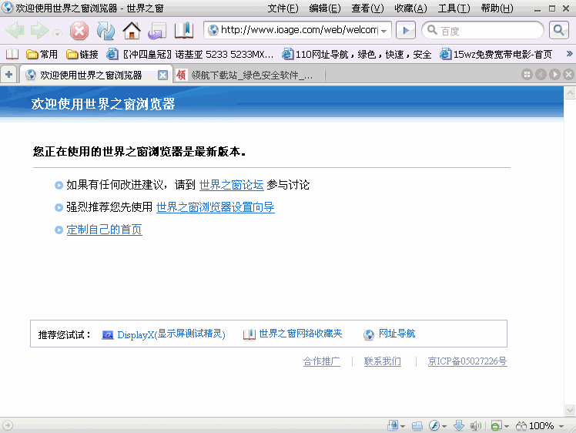This screenshot has height=433, width=576.
Task: Expand the dropdown next to lock icon
Action: coord(403,426)
